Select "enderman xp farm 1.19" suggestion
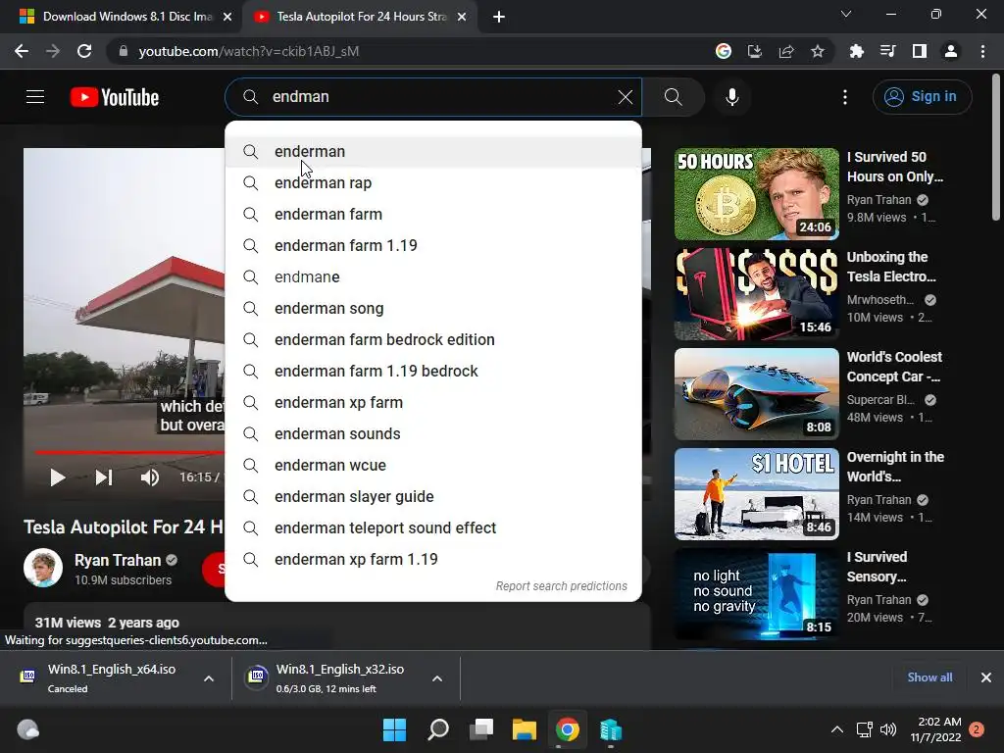This screenshot has width=1004, height=753. (x=433, y=560)
